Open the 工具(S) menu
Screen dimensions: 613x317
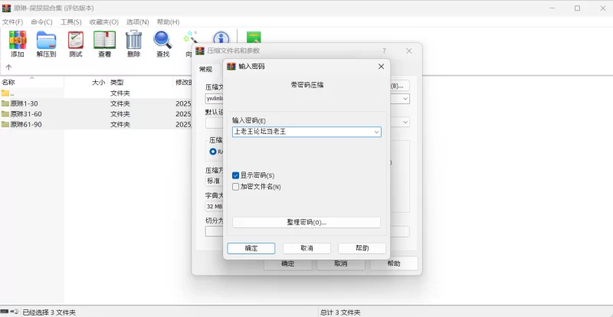coord(70,22)
